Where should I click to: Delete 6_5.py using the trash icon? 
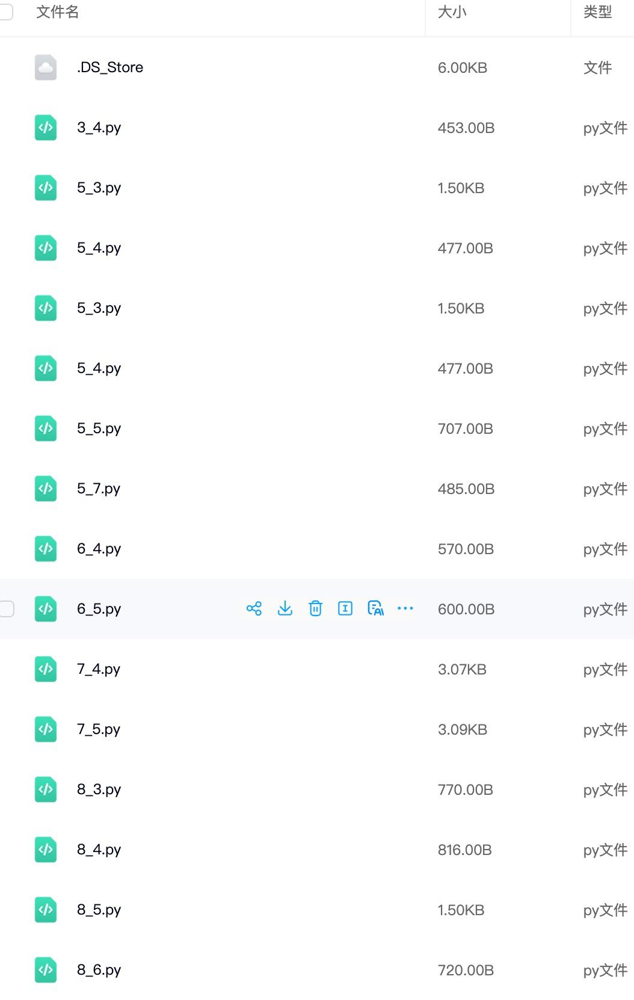(x=315, y=608)
